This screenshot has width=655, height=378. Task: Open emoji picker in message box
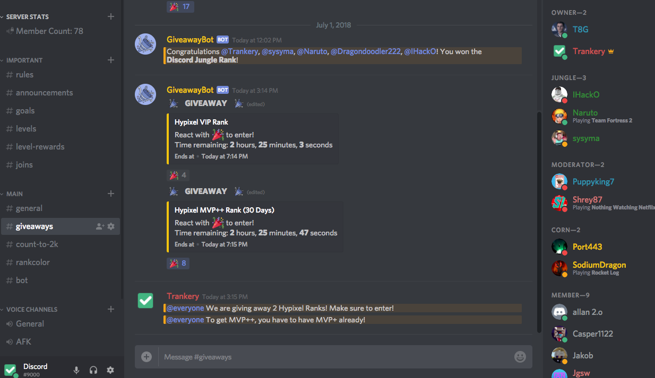pos(520,357)
